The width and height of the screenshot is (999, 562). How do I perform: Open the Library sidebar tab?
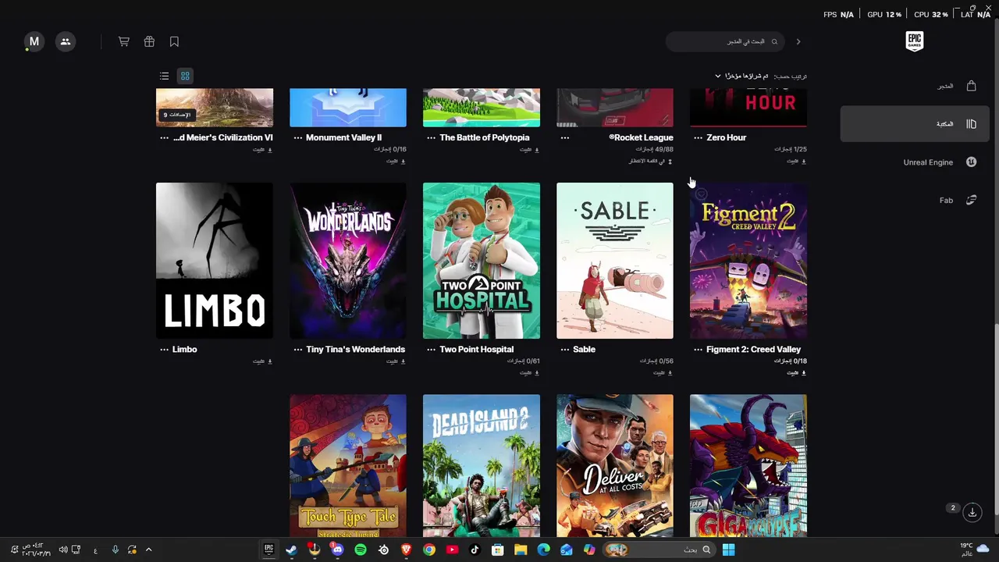pos(915,124)
